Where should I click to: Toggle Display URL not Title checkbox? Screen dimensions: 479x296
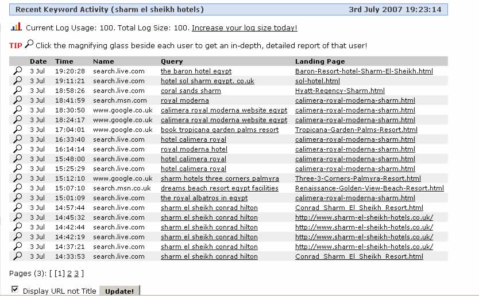[15, 289]
